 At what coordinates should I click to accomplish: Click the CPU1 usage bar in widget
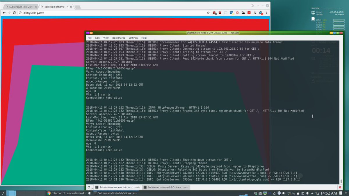pos(339,20)
